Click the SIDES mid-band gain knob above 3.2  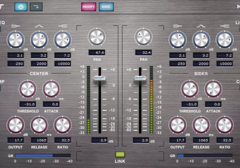[x=201, y=40]
